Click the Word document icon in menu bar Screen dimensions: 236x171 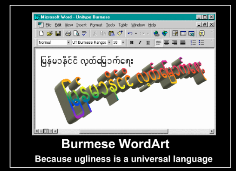click(41, 25)
